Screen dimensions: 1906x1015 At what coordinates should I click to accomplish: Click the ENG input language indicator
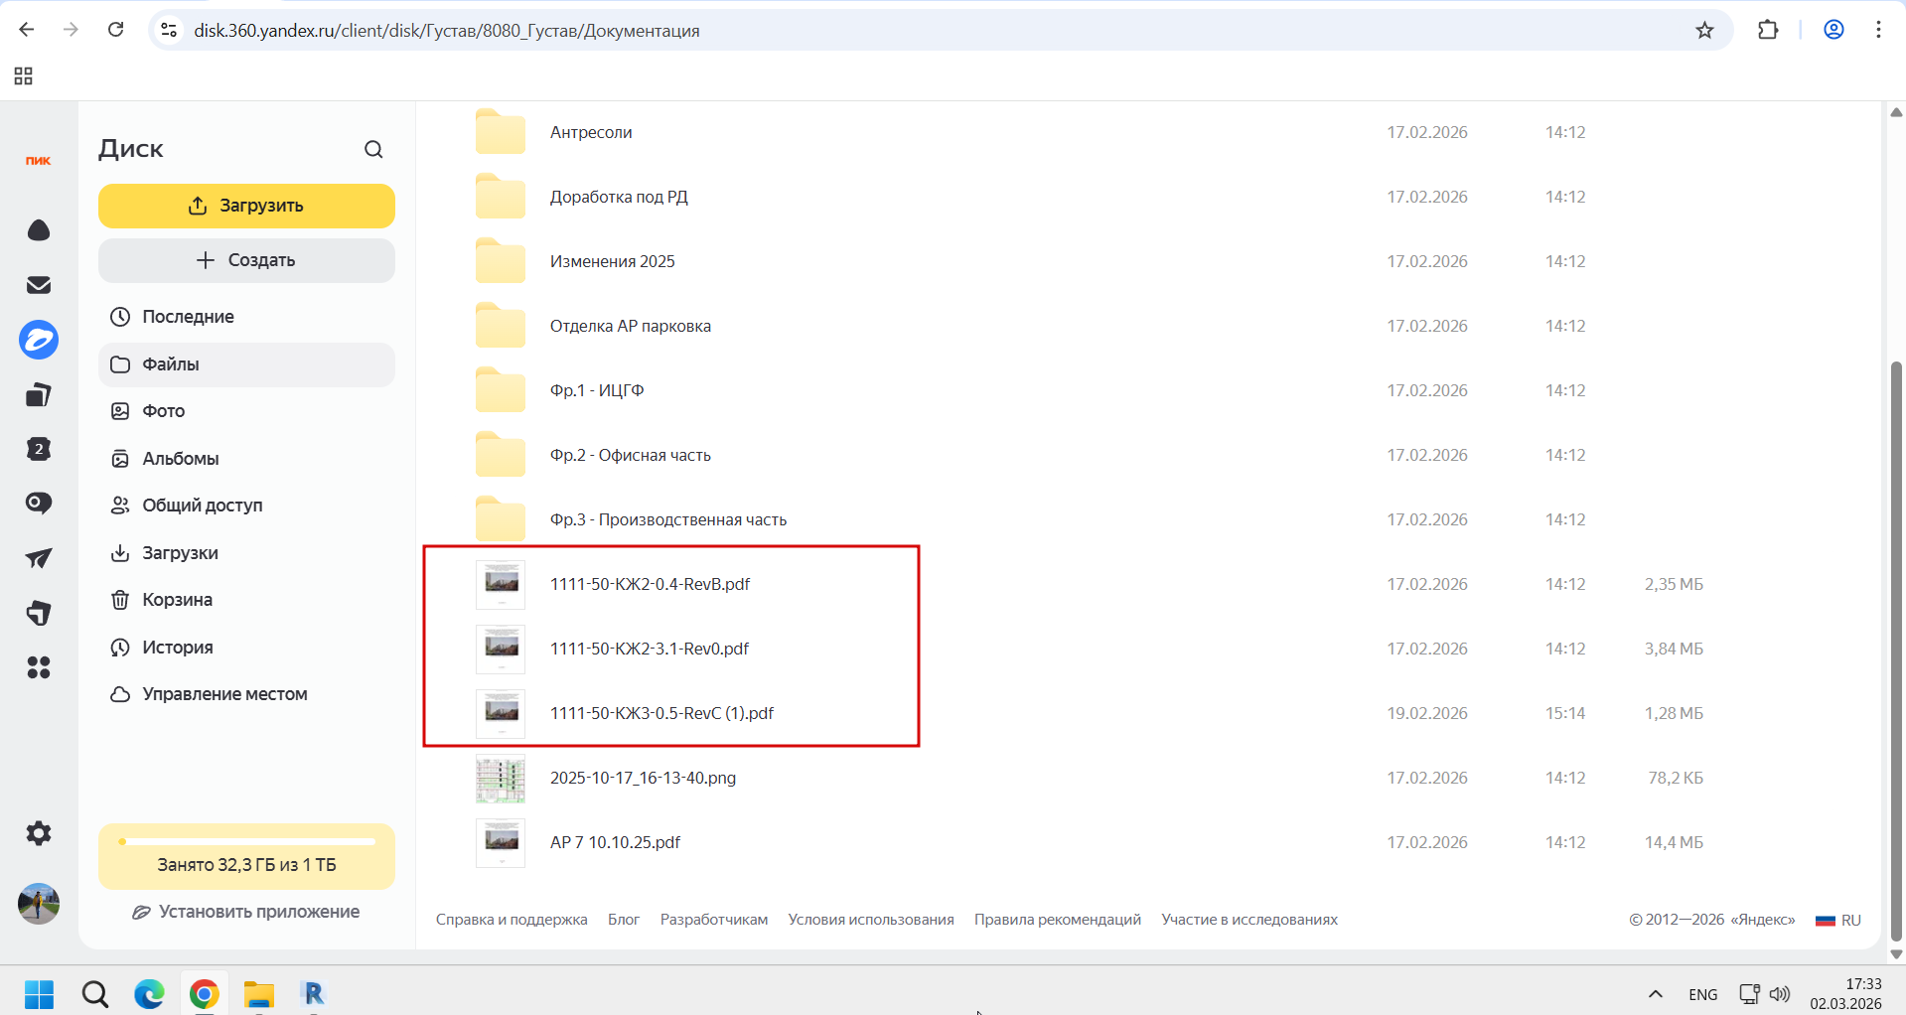[x=1703, y=994]
